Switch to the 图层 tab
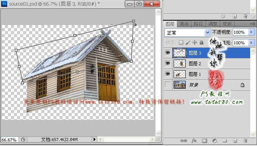The image size is (257, 146). coord(170,24)
